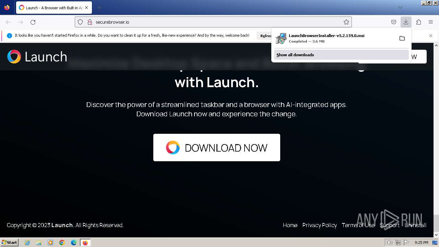This screenshot has width=439, height=247.
Task: Click the page vertical scrollbar thumb
Action: tap(436, 223)
